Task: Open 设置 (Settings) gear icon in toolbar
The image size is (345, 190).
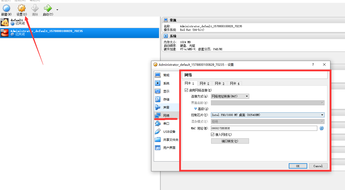Action: (x=22, y=9)
